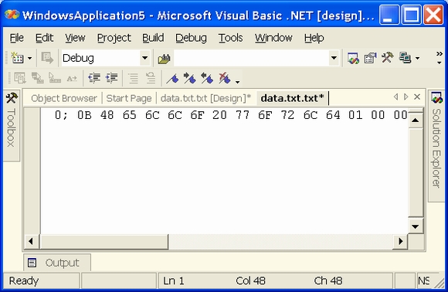Open the Build menu

point(153,38)
